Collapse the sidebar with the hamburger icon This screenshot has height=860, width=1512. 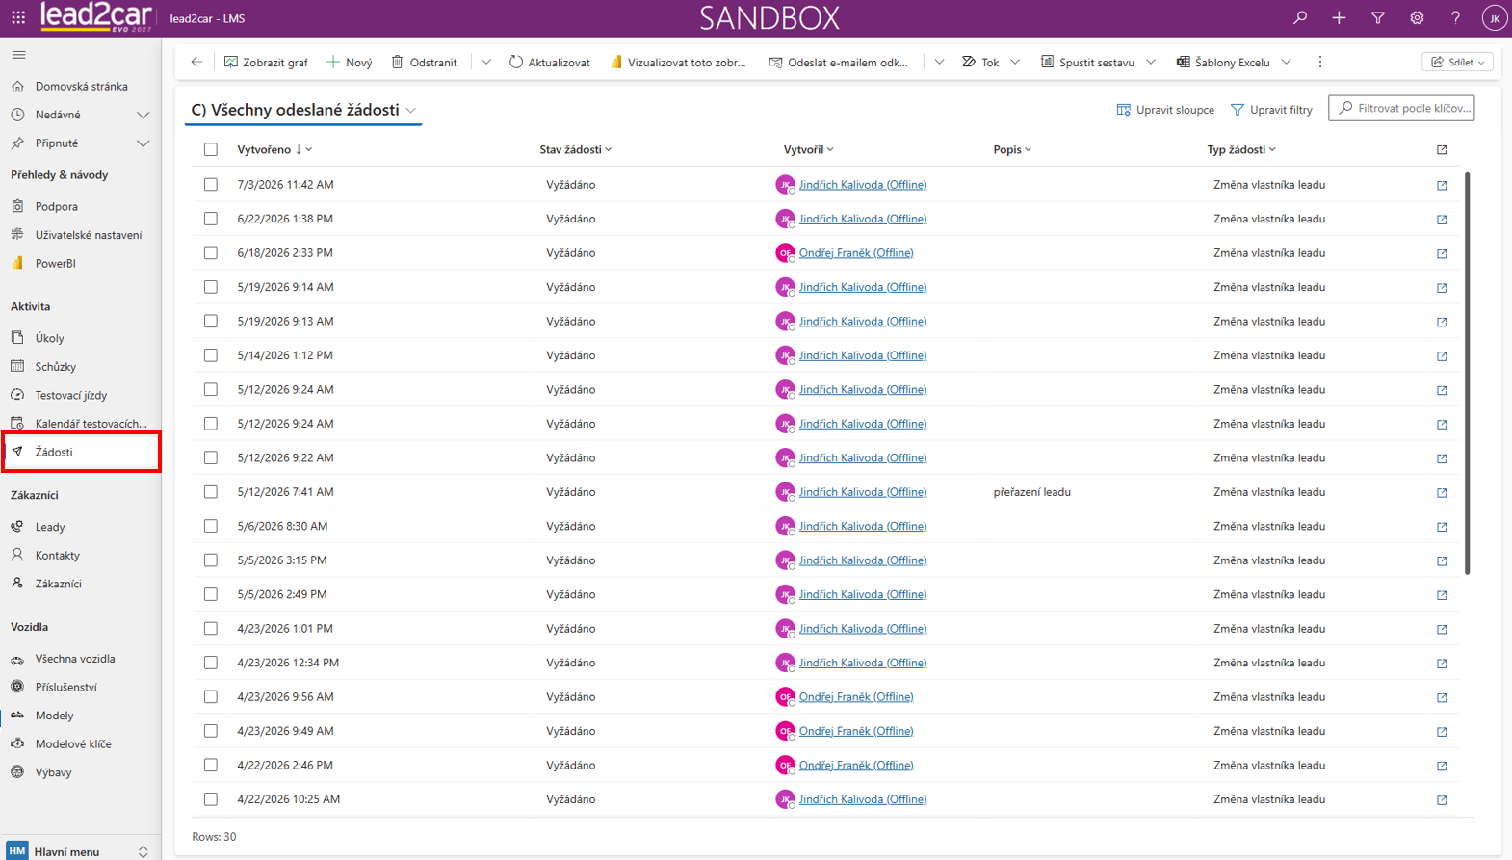[x=18, y=55]
